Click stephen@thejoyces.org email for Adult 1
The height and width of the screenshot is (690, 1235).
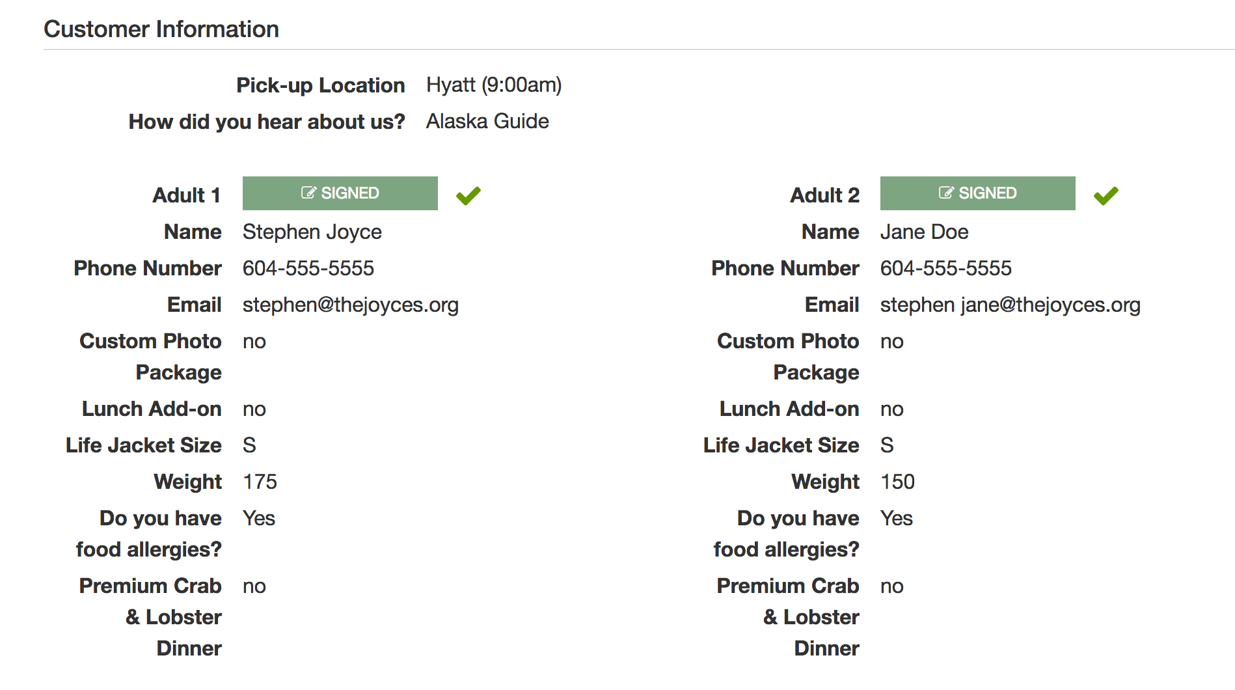350,305
